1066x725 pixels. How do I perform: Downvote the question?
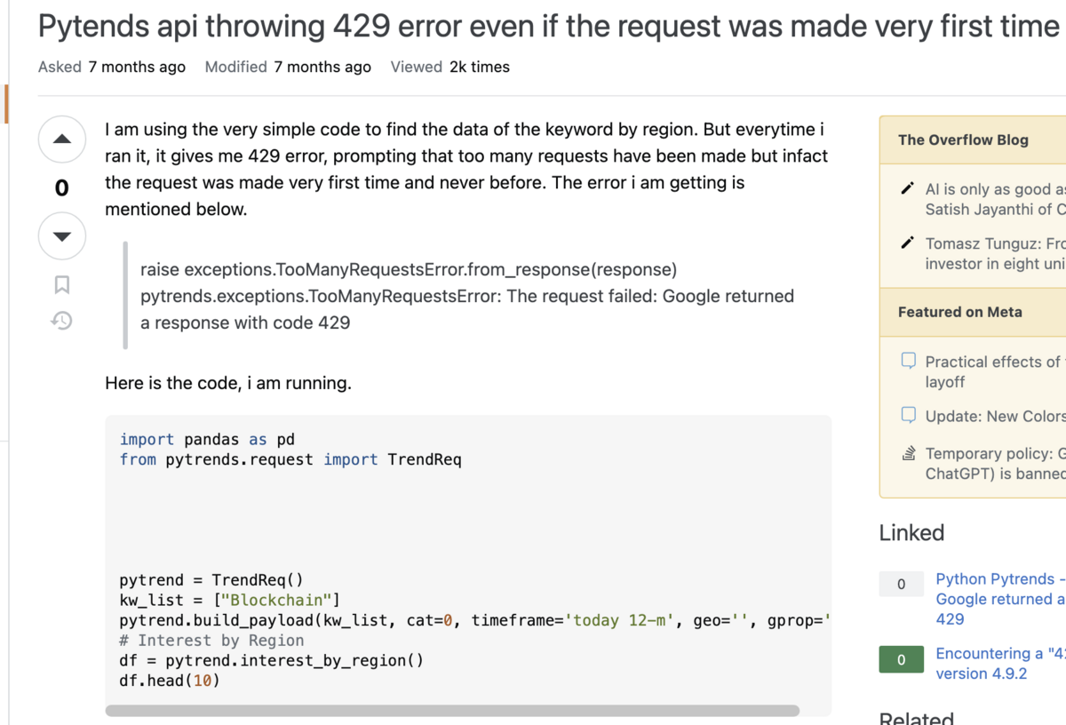click(x=61, y=236)
